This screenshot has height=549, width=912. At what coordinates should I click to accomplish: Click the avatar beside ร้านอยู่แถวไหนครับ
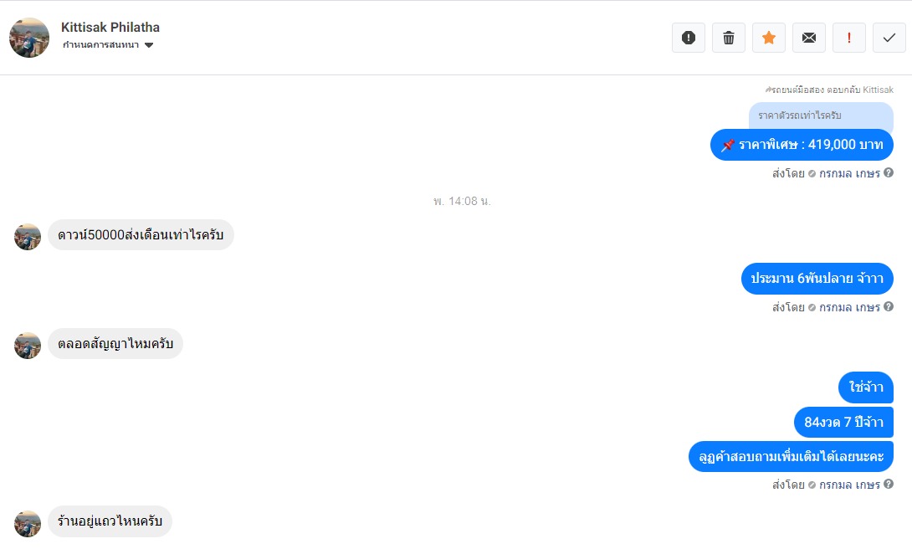pyautogui.click(x=28, y=523)
